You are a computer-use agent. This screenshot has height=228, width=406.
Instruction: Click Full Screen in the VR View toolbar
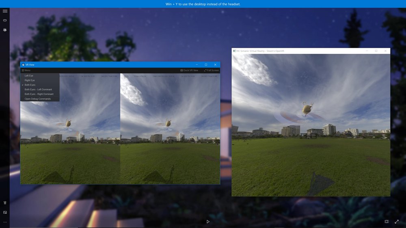click(x=212, y=70)
